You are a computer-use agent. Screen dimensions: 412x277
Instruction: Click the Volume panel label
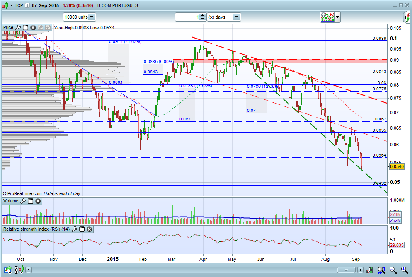pyautogui.click(x=11, y=201)
